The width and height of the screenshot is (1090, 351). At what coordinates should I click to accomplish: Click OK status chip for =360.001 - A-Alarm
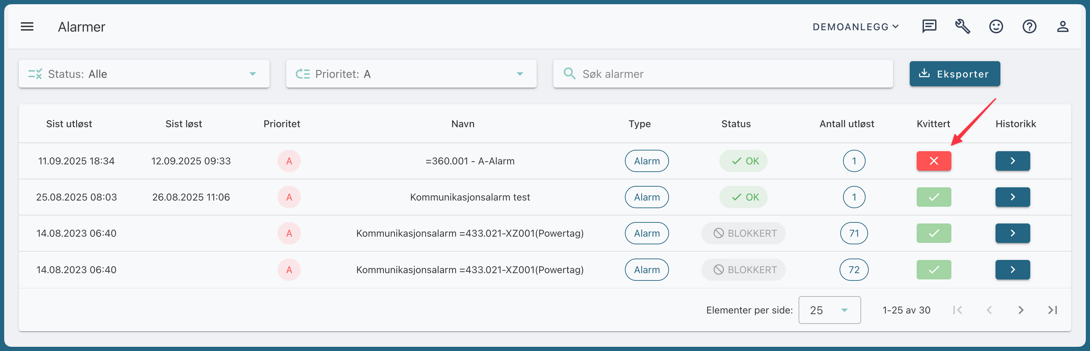pos(743,161)
